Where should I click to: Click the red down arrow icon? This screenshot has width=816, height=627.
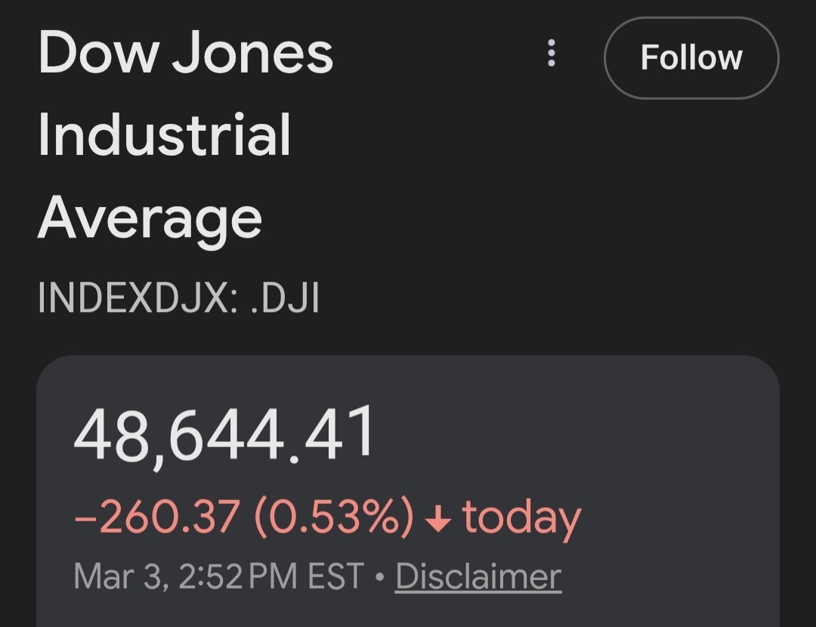[x=437, y=519]
